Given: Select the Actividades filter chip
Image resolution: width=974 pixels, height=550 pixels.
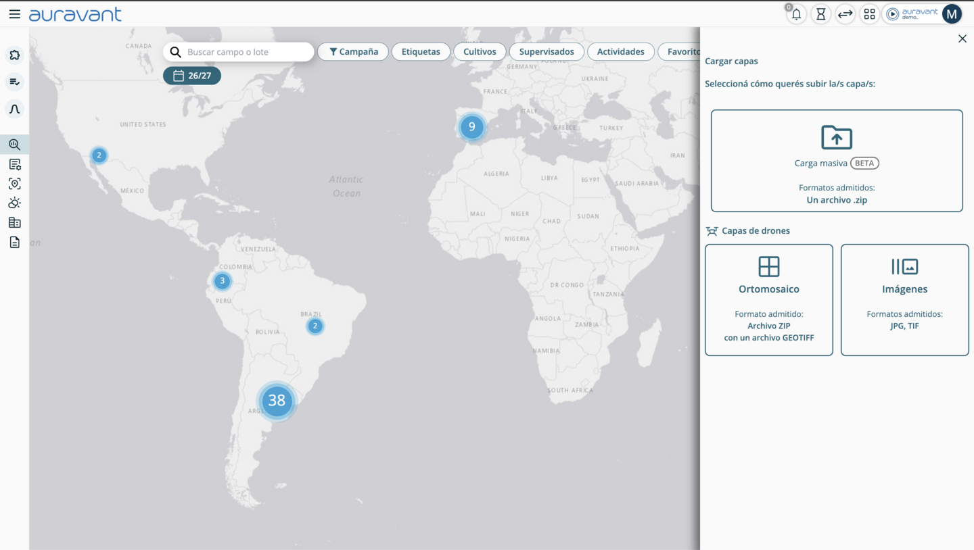Looking at the screenshot, I should [620, 51].
